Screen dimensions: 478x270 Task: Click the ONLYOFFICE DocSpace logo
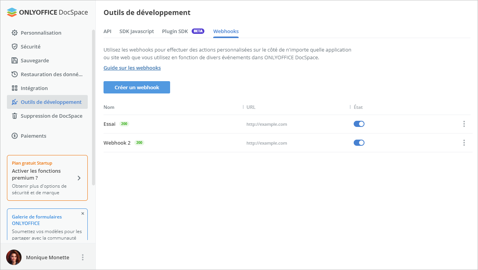click(47, 12)
